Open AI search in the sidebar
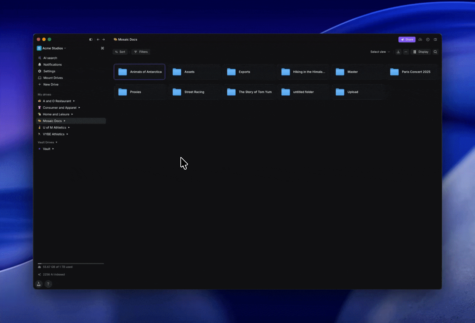475x323 pixels. (x=50, y=58)
